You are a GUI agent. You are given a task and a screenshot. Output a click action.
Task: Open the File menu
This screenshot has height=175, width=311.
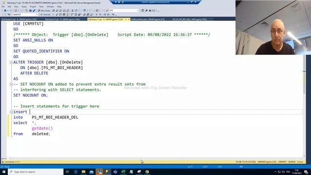[x=3, y=6]
